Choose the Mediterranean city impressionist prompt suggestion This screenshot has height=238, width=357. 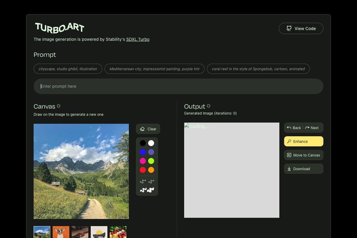(154, 69)
